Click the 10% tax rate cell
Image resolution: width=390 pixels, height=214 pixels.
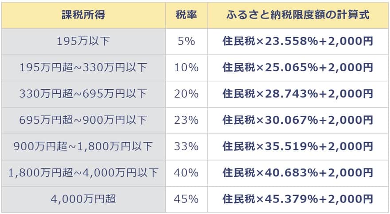pyautogui.click(x=187, y=68)
